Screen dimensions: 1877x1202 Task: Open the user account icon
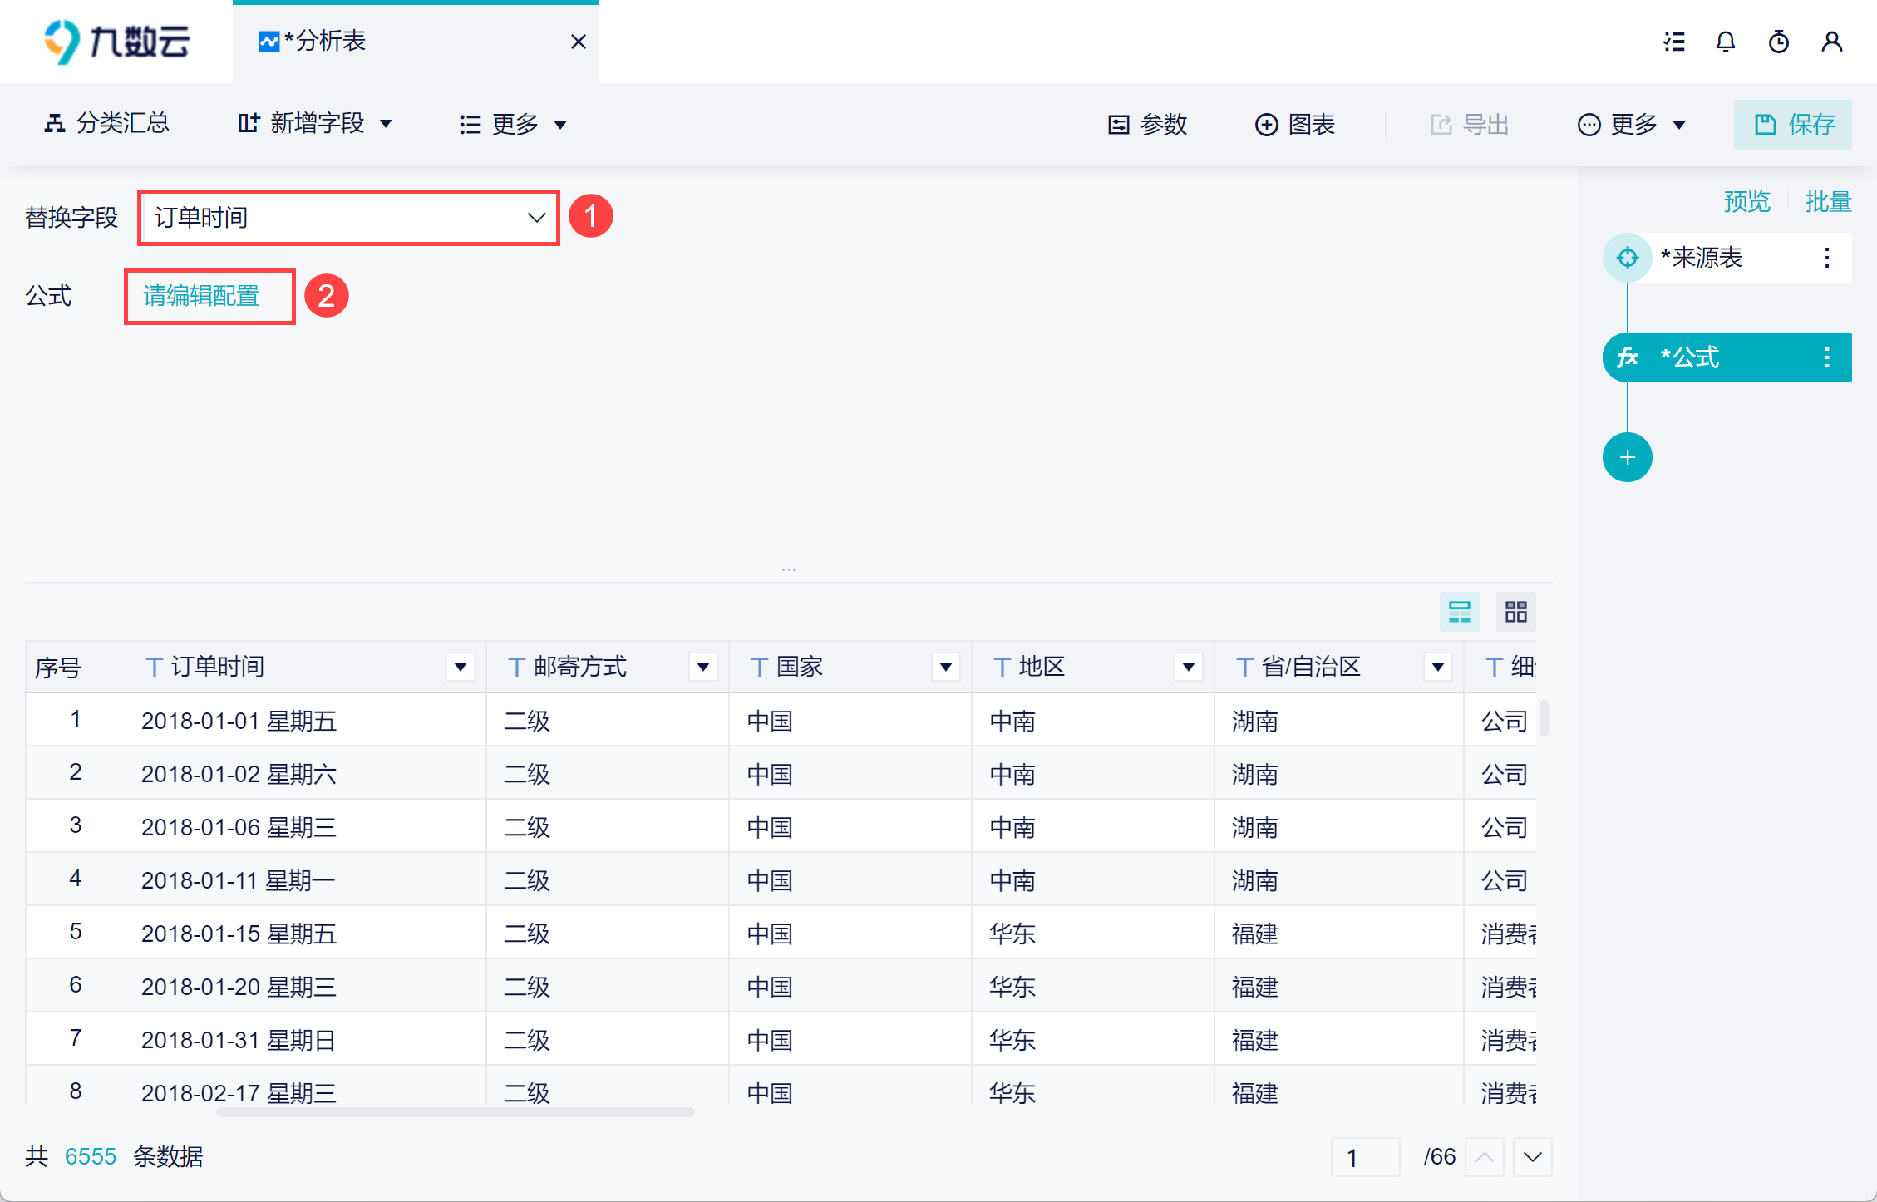(x=1832, y=42)
